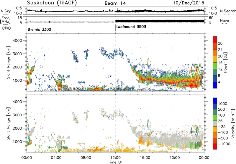Click the blue bottom segment of the power color bar
The height and width of the screenshot is (164, 236).
pos(215,85)
